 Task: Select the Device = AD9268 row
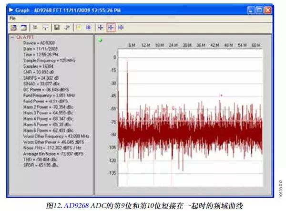39,43
